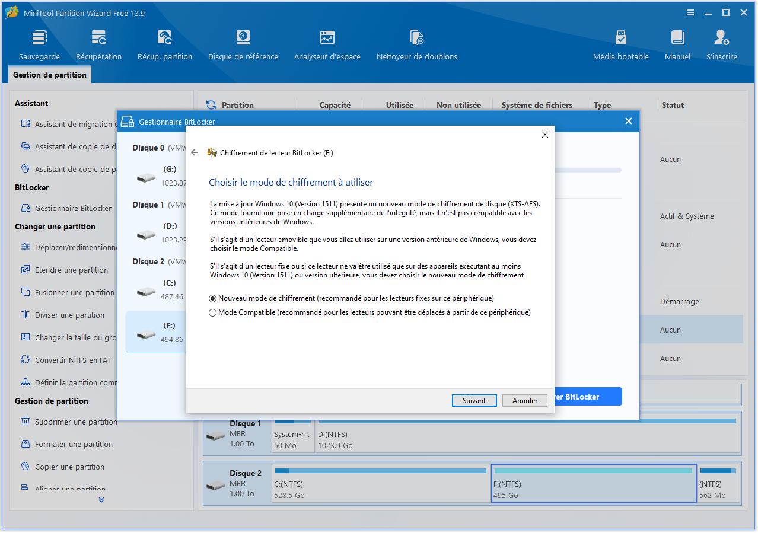The width and height of the screenshot is (758, 533).
Task: Open the hamburger menu in title bar
Action: [x=690, y=13]
